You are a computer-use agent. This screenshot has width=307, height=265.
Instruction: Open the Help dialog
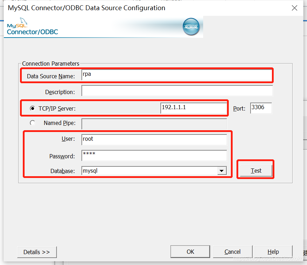[x=273, y=252]
